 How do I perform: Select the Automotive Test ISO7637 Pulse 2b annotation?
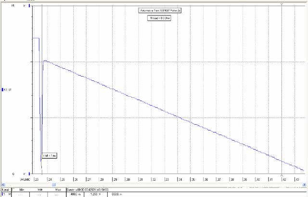click(160, 11)
